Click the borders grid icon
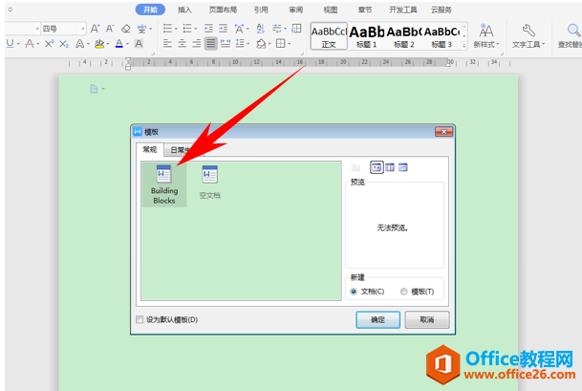The width and height of the screenshot is (582, 391). (x=281, y=43)
